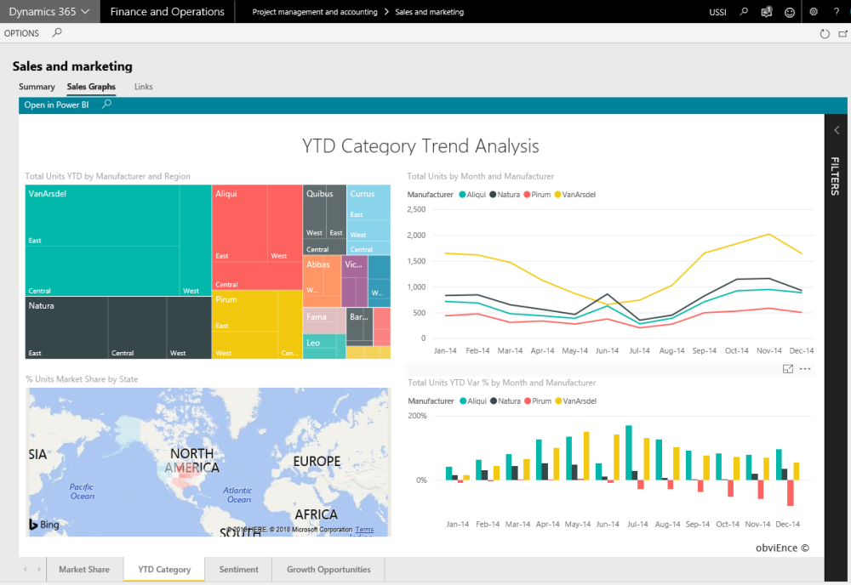Click VanArsdel legend swatch in bar chart
This screenshot has width=851, height=585.
[558, 401]
